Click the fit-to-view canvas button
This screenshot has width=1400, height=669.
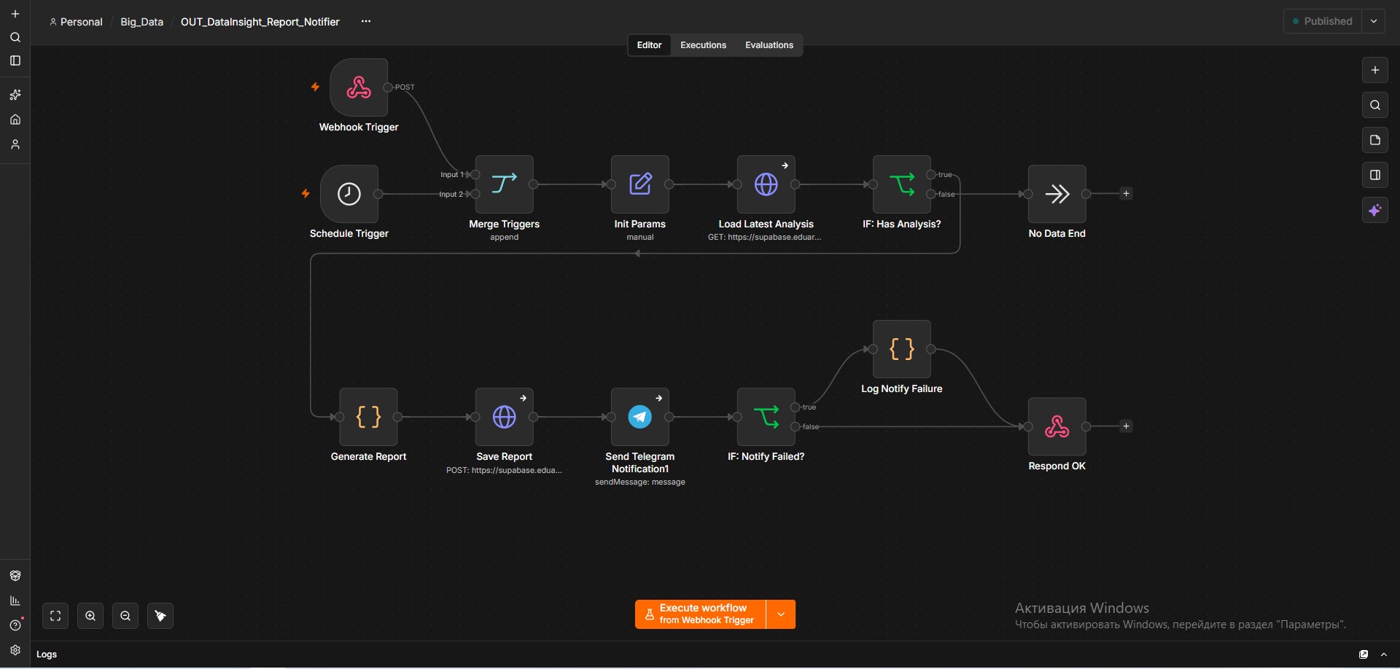pyautogui.click(x=55, y=616)
